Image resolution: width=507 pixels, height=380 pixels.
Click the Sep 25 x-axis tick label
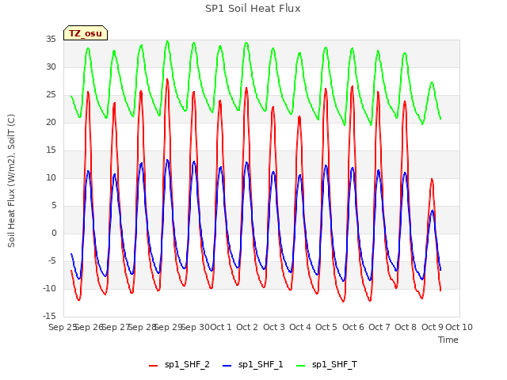63,327
